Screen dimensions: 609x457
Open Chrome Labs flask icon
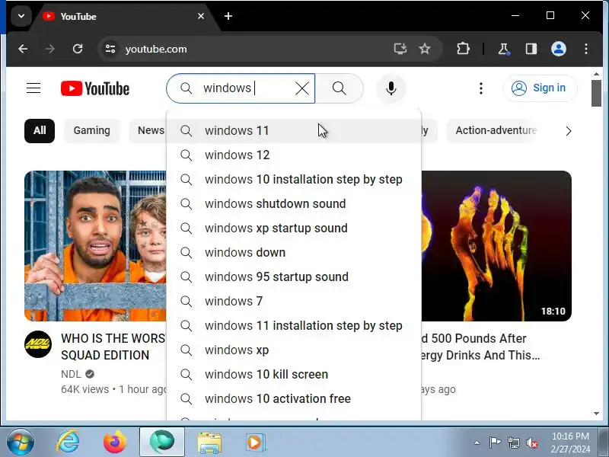(x=504, y=49)
